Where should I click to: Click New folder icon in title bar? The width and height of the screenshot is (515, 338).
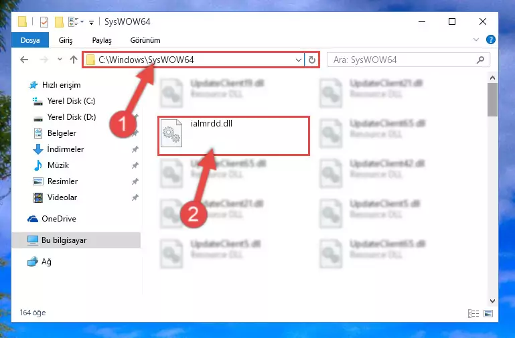(59, 22)
